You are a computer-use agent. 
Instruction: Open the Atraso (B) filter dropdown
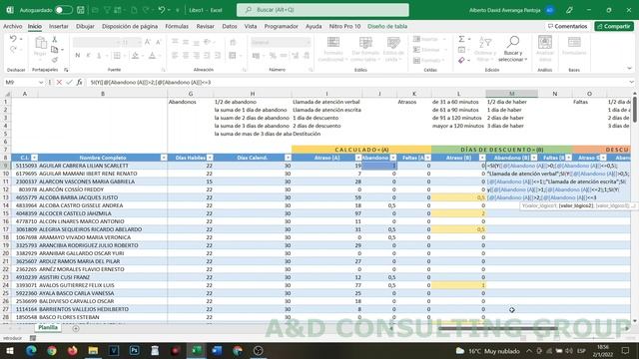(x=482, y=158)
